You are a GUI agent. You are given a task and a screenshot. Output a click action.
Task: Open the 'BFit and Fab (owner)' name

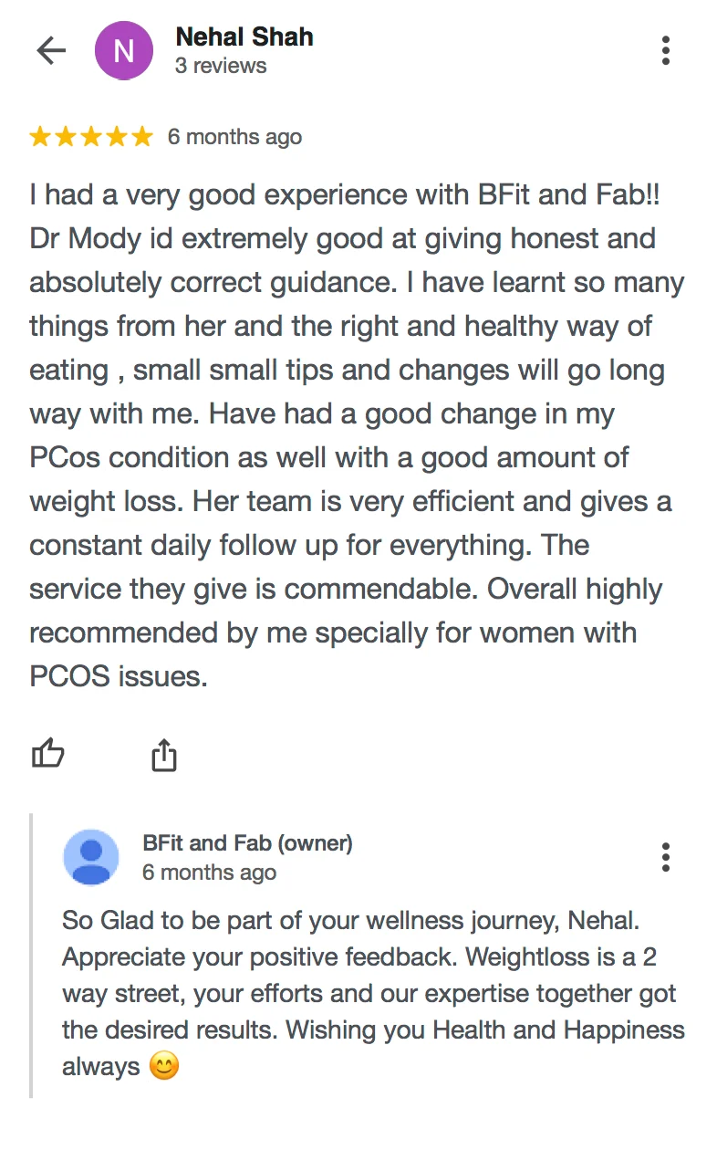point(247,843)
